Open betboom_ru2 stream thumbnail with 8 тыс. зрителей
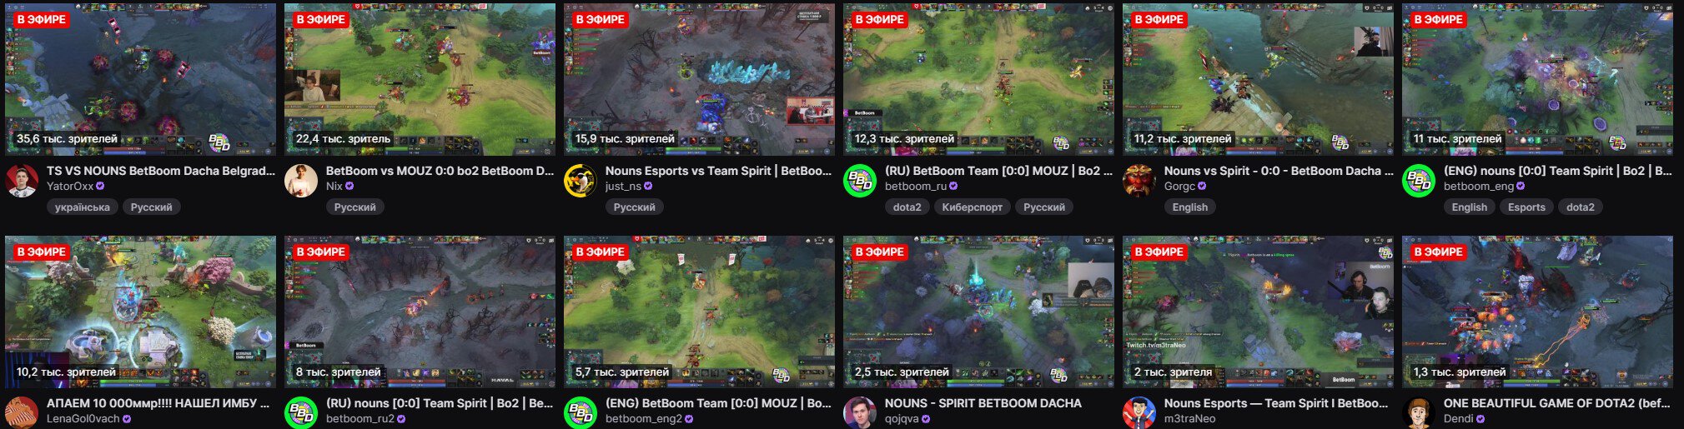Viewport: 1684px width, 429px height. click(420, 312)
